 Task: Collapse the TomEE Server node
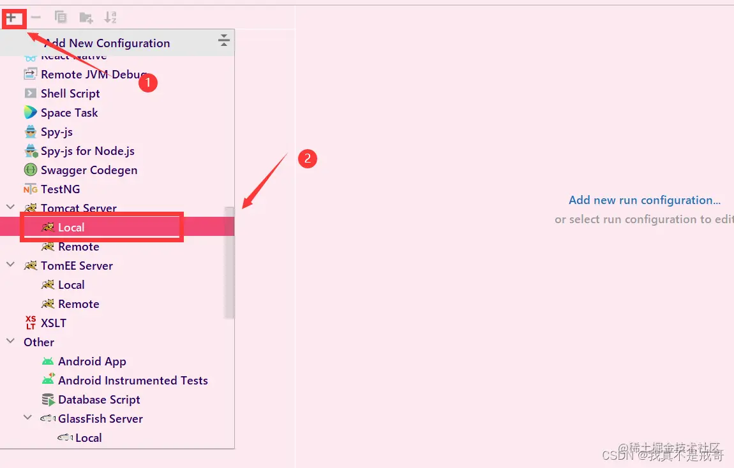[x=10, y=265]
